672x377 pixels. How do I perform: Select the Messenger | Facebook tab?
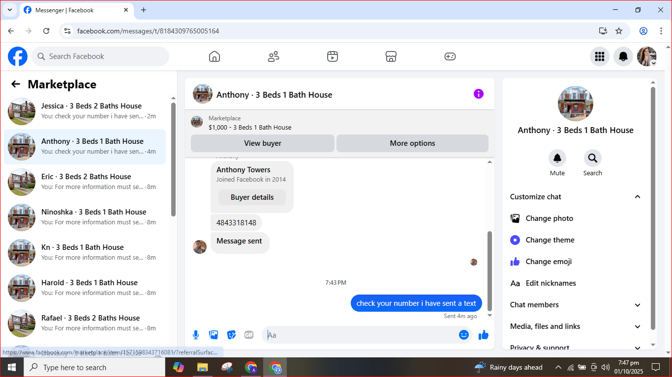(77, 10)
